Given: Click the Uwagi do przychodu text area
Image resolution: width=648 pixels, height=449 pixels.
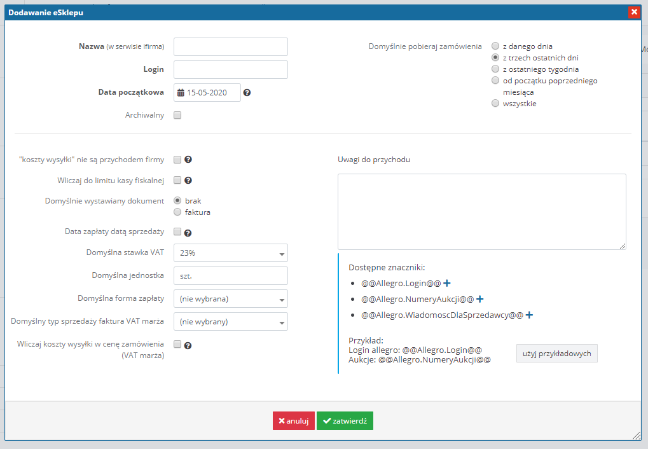Looking at the screenshot, I should click(x=482, y=212).
